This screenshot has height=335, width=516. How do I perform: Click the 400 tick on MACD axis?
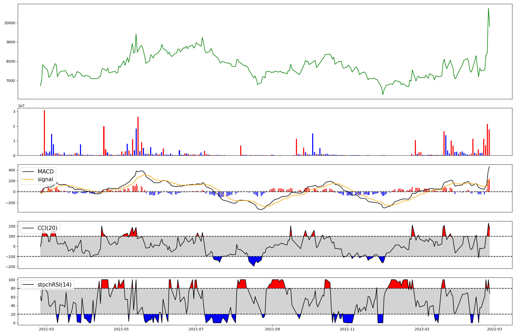coord(12,170)
